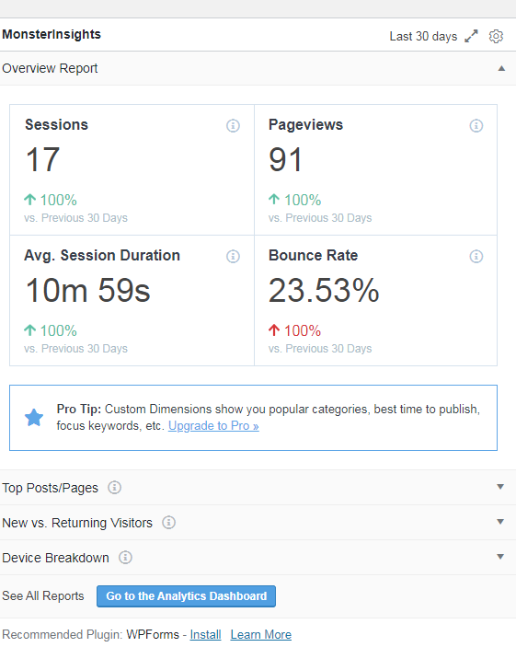Show info tooltip for Pageviews
The image size is (516, 647).
coord(476,125)
